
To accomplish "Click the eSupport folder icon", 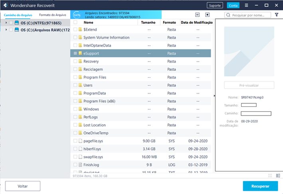I will coord(80,53).
